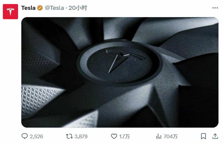
Task: Open the @Tesla handle link
Action: (x=55, y=8)
